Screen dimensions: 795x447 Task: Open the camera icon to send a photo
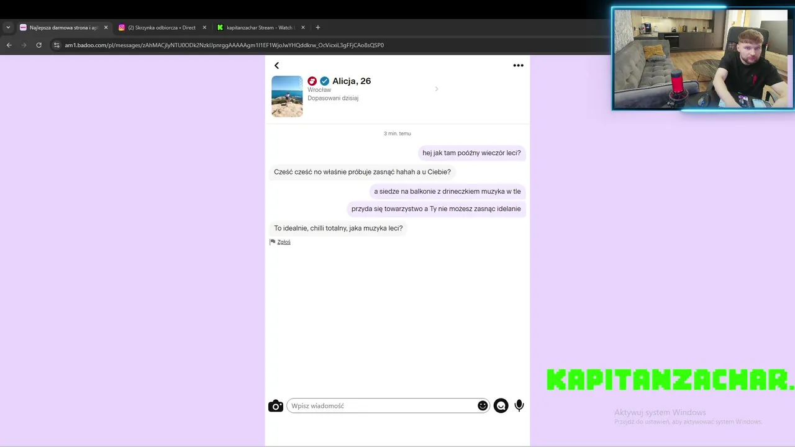pyautogui.click(x=276, y=406)
